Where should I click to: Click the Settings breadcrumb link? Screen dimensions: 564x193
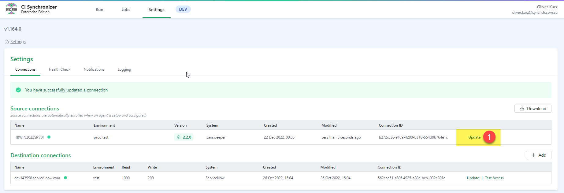point(18,42)
